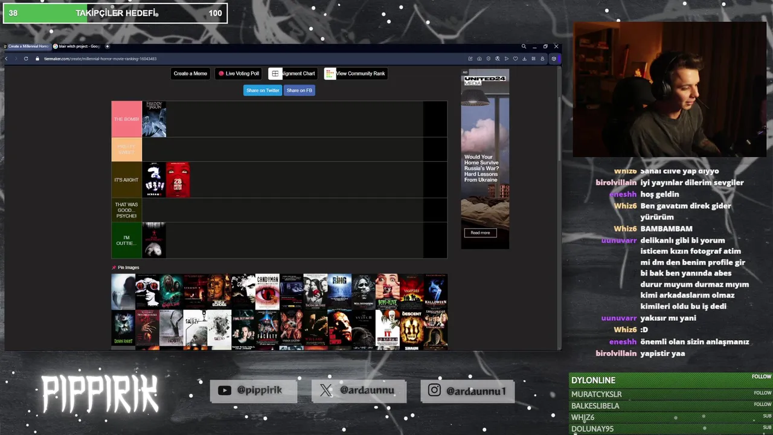Open site info padlock in address bar
This screenshot has height=435, width=773.
pyautogui.click(x=37, y=59)
